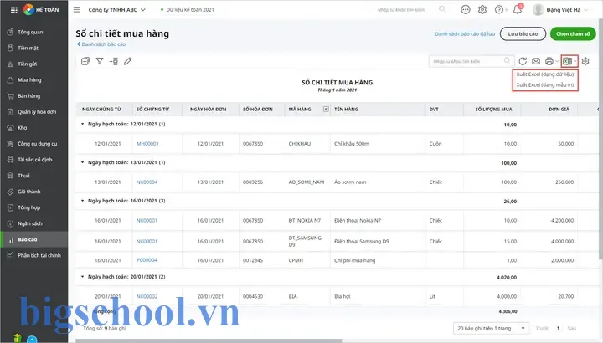Screen dimensions: 603x343
Task: Choose Xuất Excel (dạng mẫu in)
Action: pos(545,84)
